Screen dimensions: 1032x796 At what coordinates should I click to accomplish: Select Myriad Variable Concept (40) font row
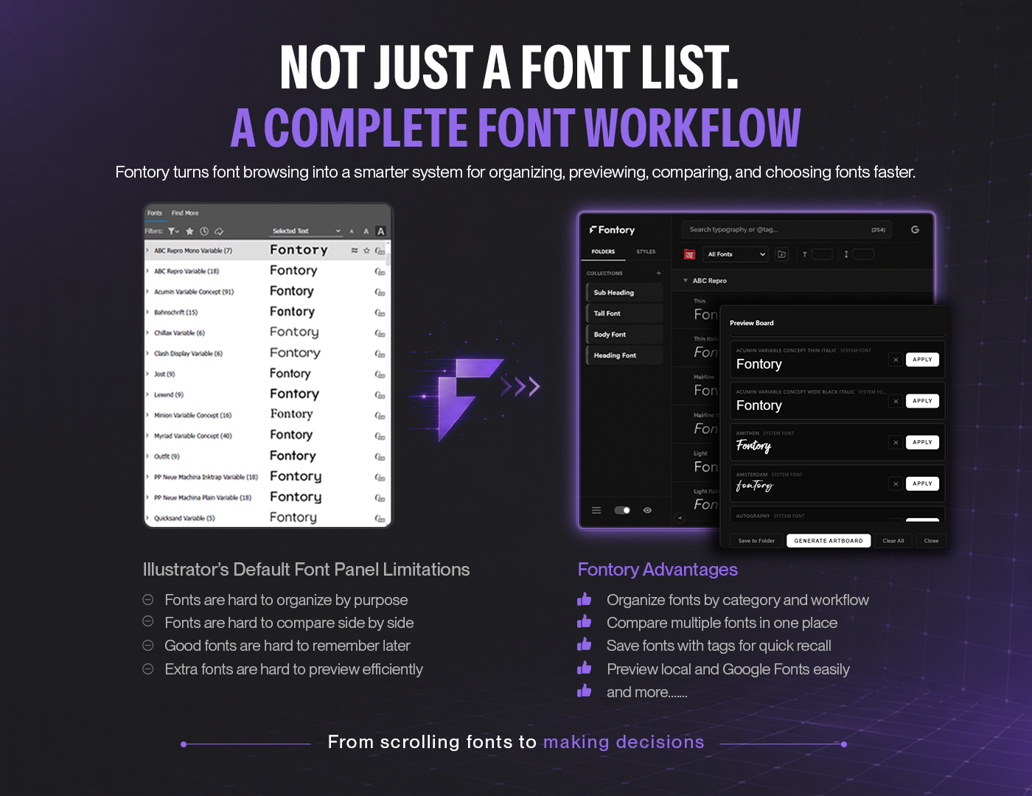point(265,436)
